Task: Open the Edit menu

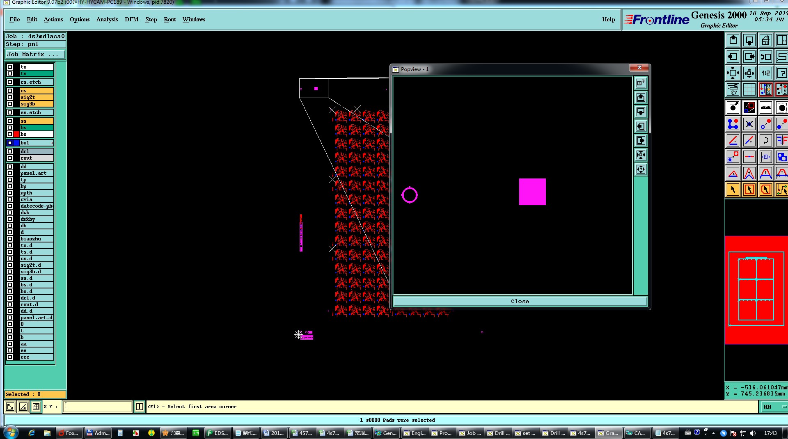Action: [x=32, y=19]
